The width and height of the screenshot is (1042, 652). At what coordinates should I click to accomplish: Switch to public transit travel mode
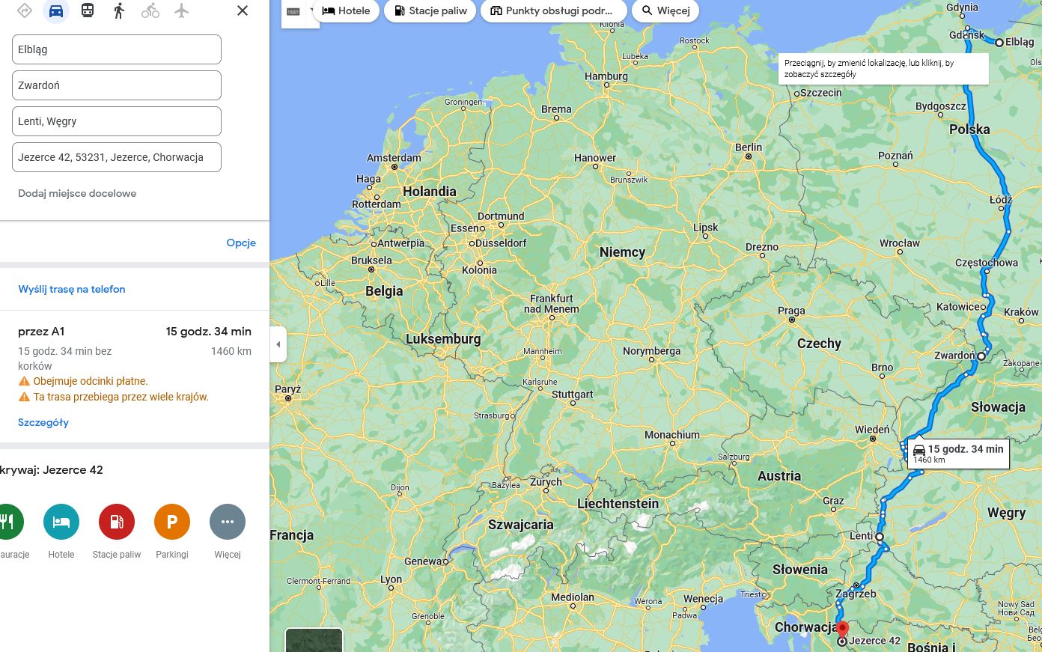coord(88,11)
